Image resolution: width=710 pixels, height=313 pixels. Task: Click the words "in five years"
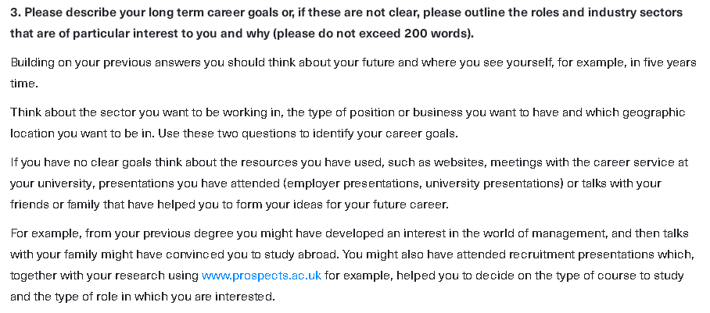(x=658, y=61)
